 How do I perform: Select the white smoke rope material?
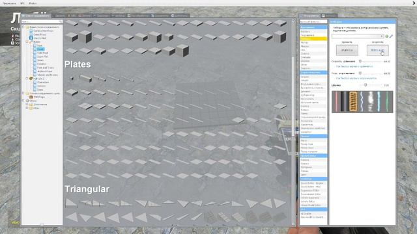[x=370, y=101]
